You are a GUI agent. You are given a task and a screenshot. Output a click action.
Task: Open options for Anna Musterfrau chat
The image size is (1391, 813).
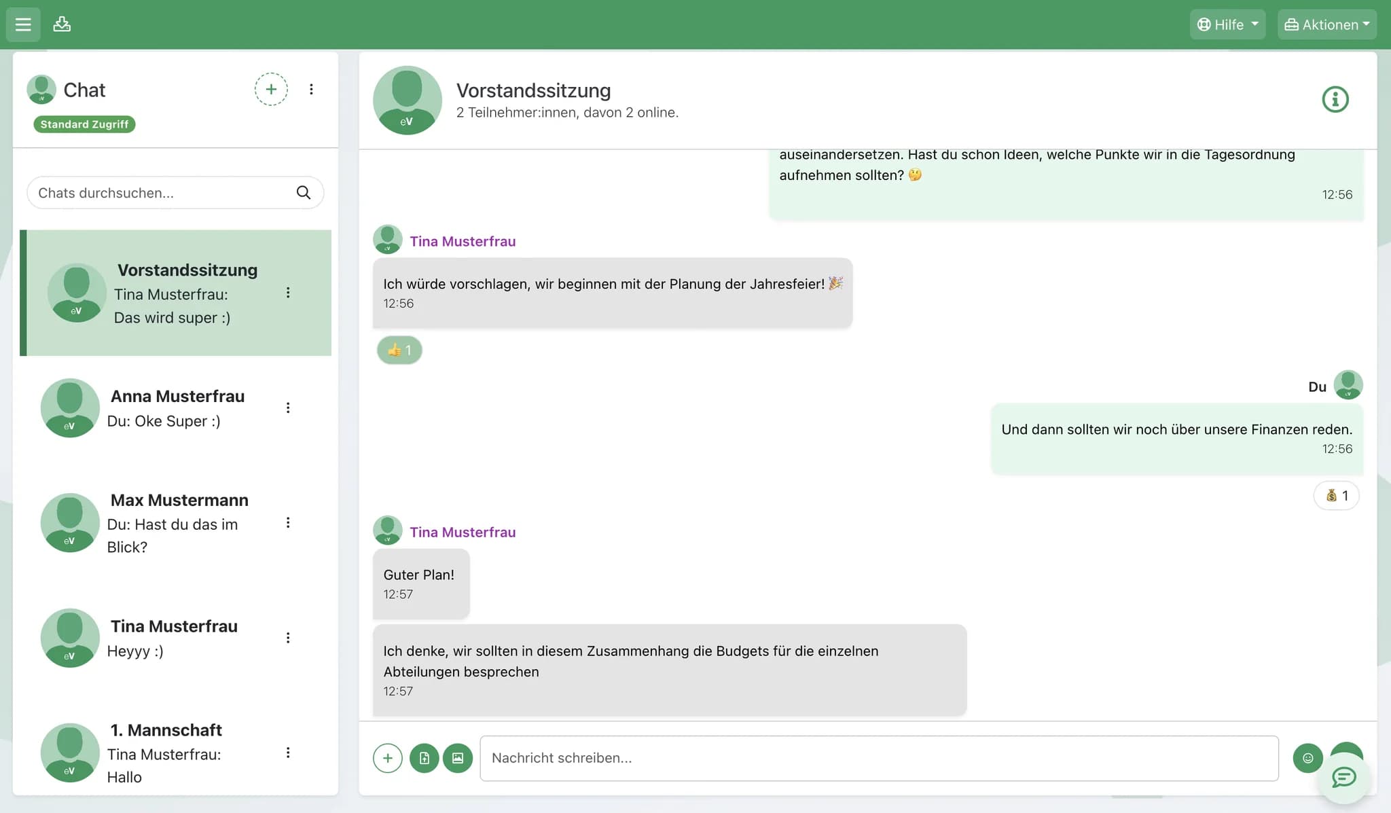[x=288, y=408]
